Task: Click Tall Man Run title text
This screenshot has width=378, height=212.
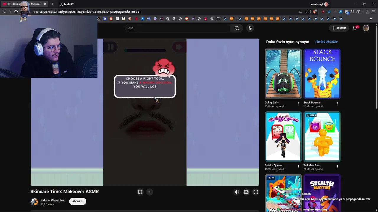Action: [x=311, y=165]
